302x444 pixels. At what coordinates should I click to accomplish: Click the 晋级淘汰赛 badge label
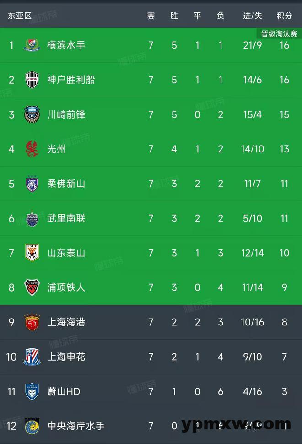(279, 34)
